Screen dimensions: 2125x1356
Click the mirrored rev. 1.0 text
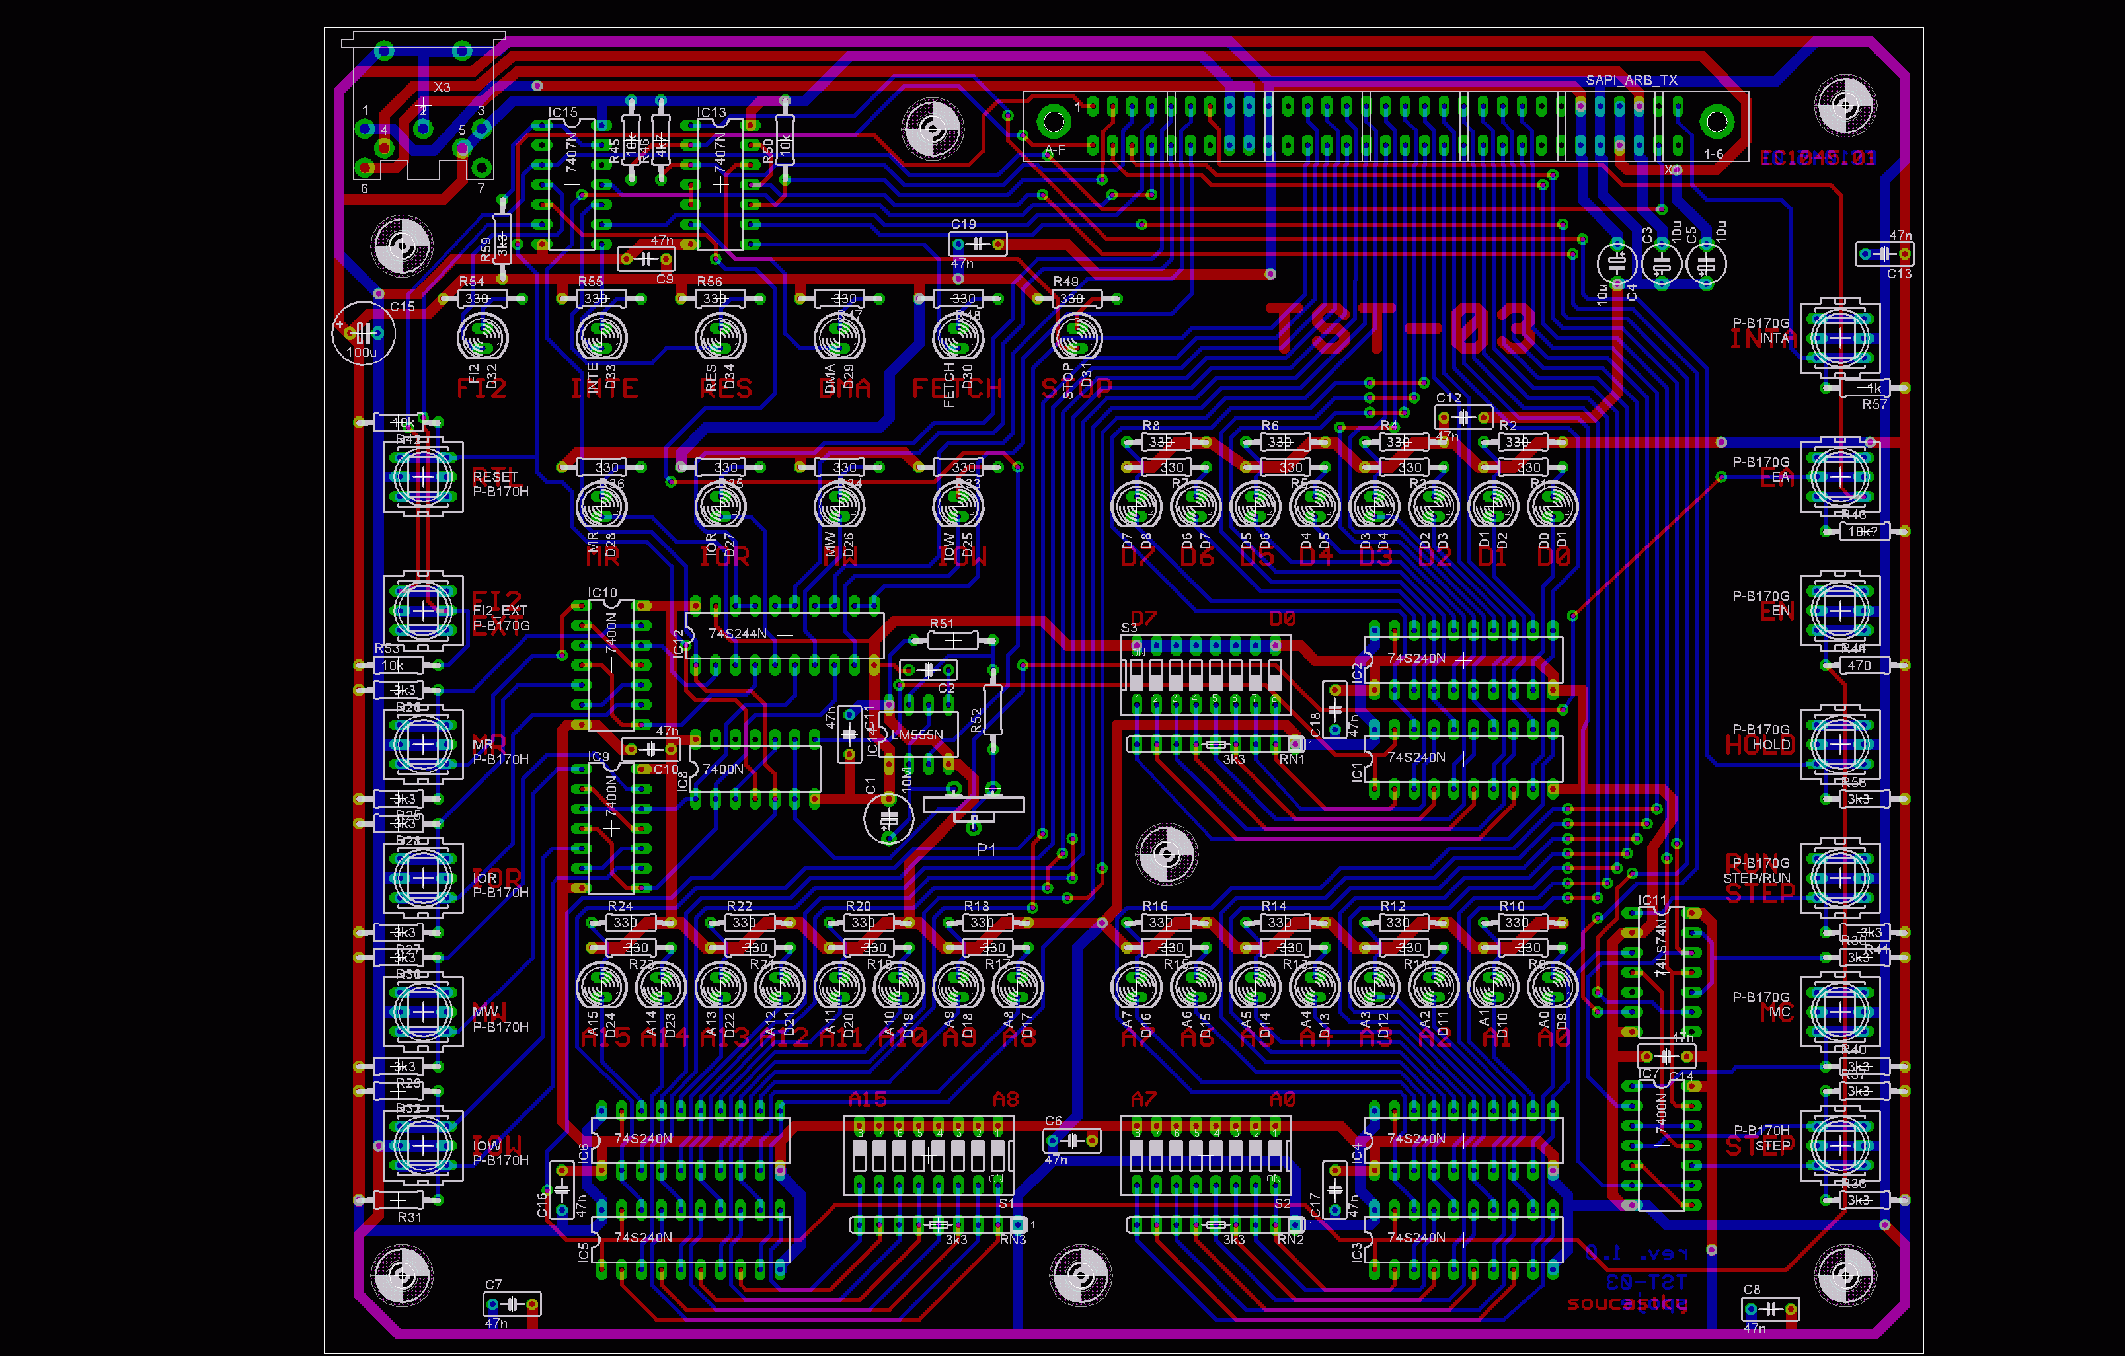coord(1637,1252)
